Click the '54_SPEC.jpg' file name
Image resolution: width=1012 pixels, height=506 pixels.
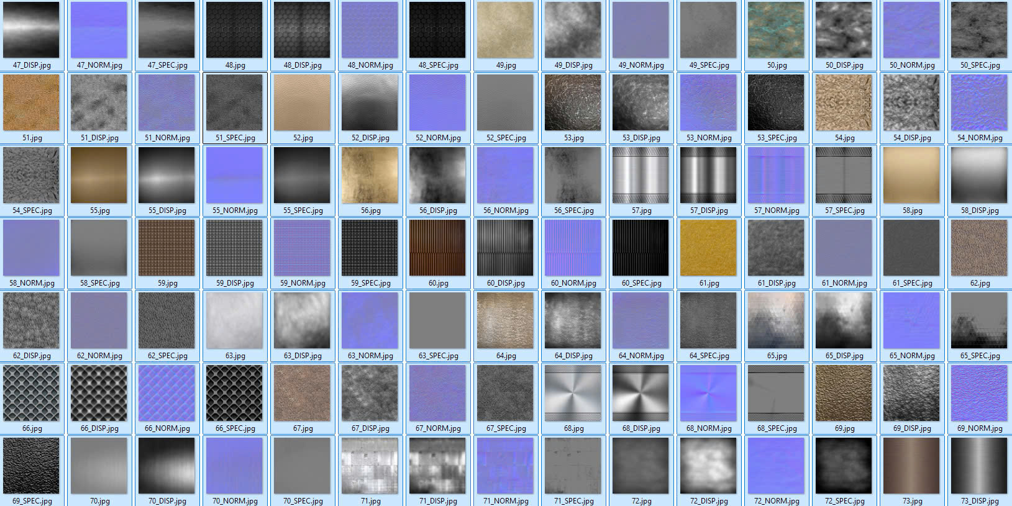(32, 210)
